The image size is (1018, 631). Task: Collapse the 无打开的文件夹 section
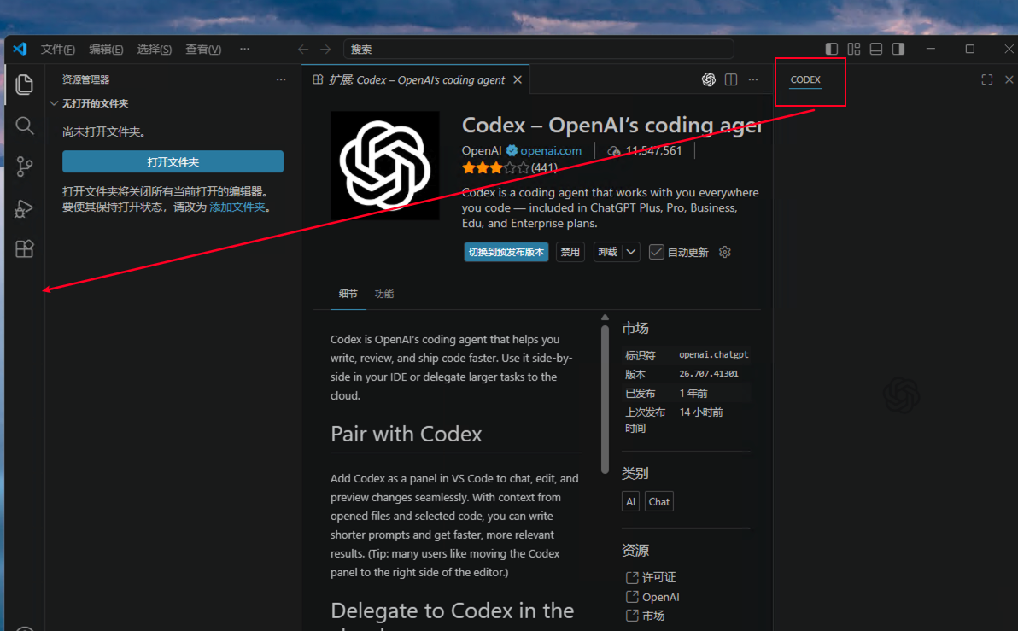[x=54, y=103]
